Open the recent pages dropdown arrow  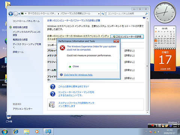[19, 14]
